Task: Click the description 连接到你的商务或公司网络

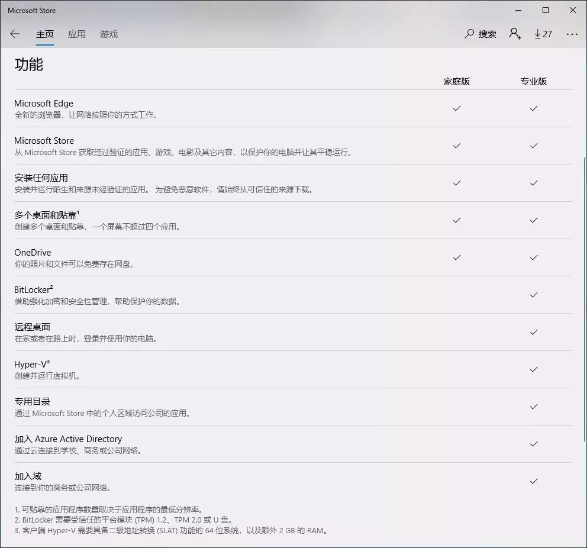Action: tap(63, 488)
